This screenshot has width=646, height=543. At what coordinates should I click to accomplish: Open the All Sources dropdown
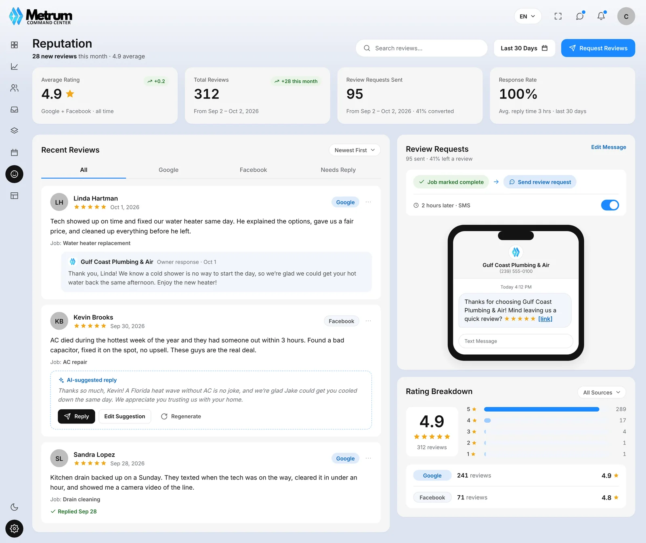pos(602,392)
